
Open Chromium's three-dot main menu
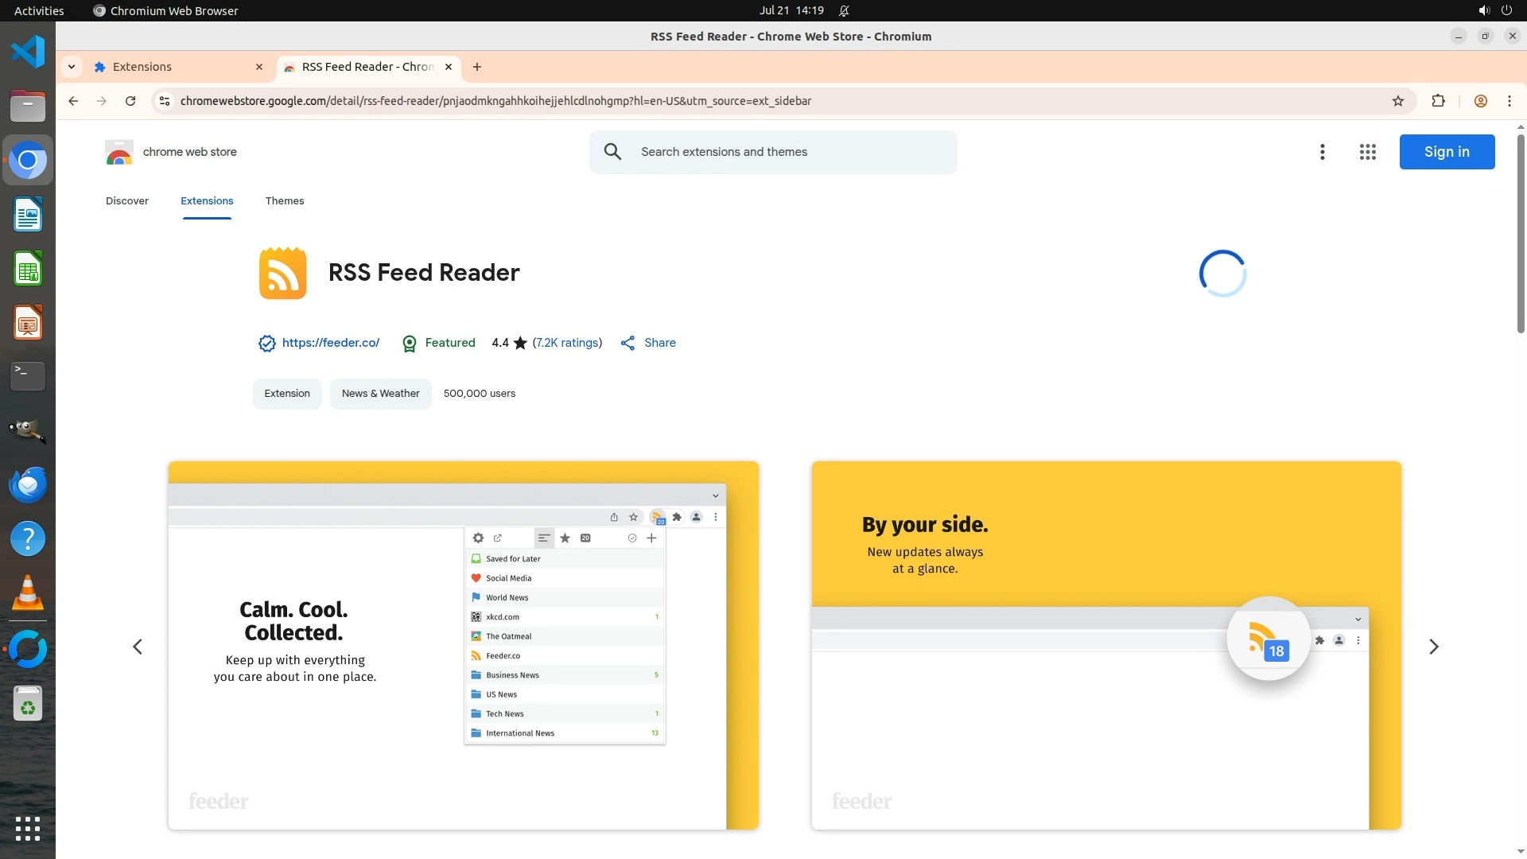click(1509, 101)
